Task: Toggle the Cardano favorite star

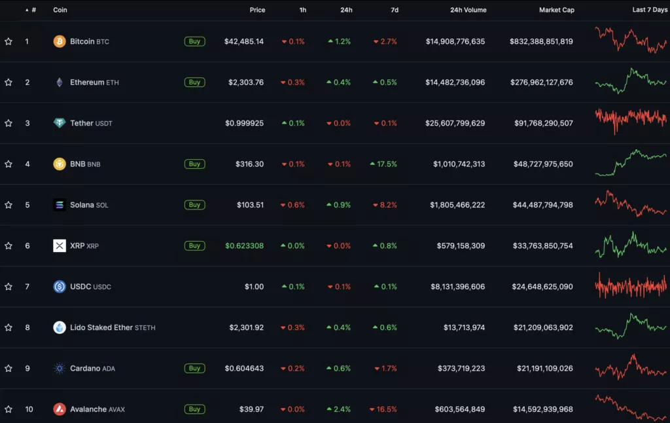Action: coord(9,368)
